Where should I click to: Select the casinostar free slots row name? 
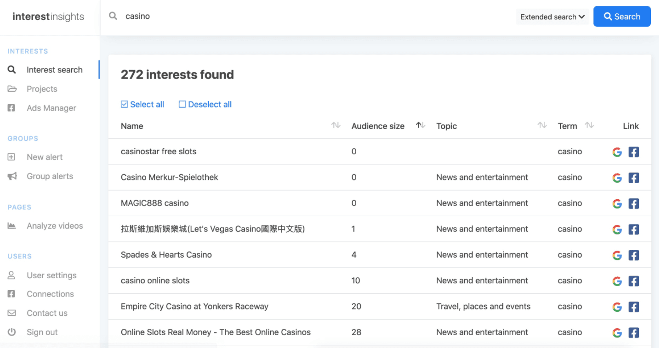[x=159, y=152]
